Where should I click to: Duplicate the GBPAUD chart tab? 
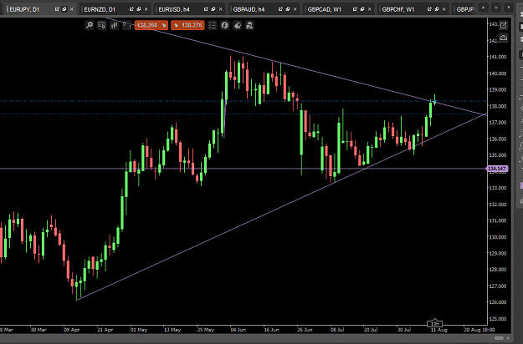coord(288,9)
